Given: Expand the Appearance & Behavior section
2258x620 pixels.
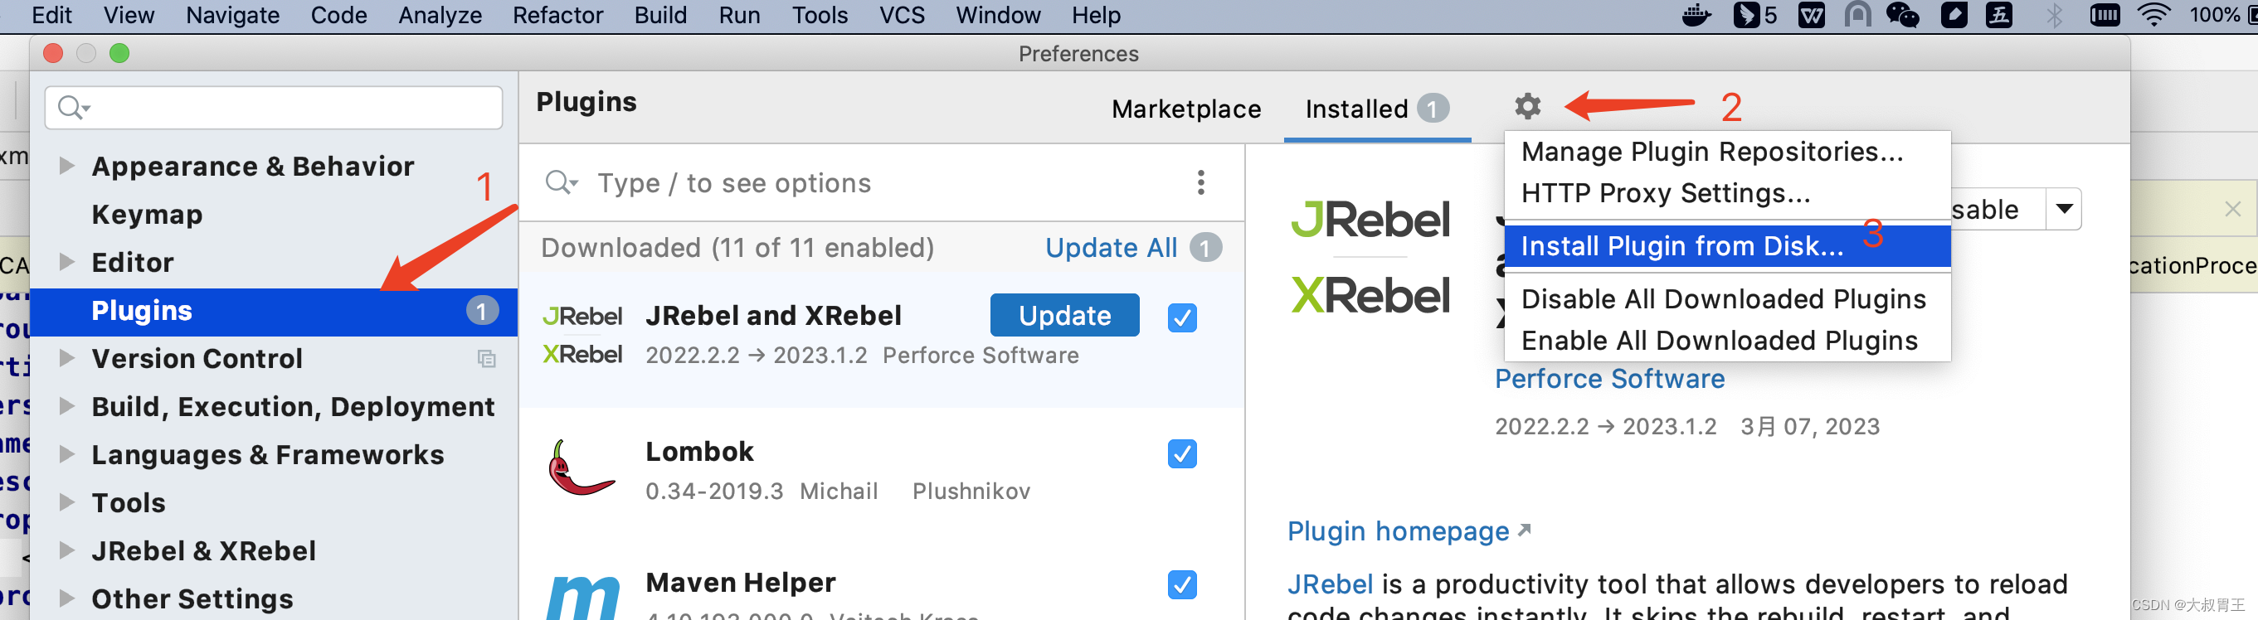Looking at the screenshot, I should tap(66, 167).
